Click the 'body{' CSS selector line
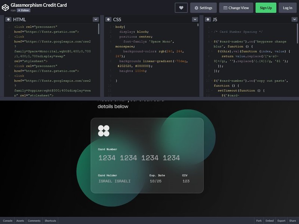The width and height of the screenshot is (299, 224). (120, 27)
